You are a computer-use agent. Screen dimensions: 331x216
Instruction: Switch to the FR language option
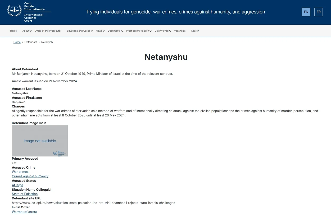click(x=318, y=12)
